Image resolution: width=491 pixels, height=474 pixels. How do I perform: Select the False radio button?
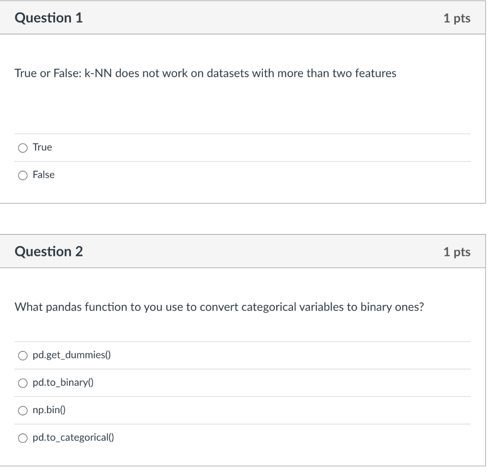(x=23, y=175)
